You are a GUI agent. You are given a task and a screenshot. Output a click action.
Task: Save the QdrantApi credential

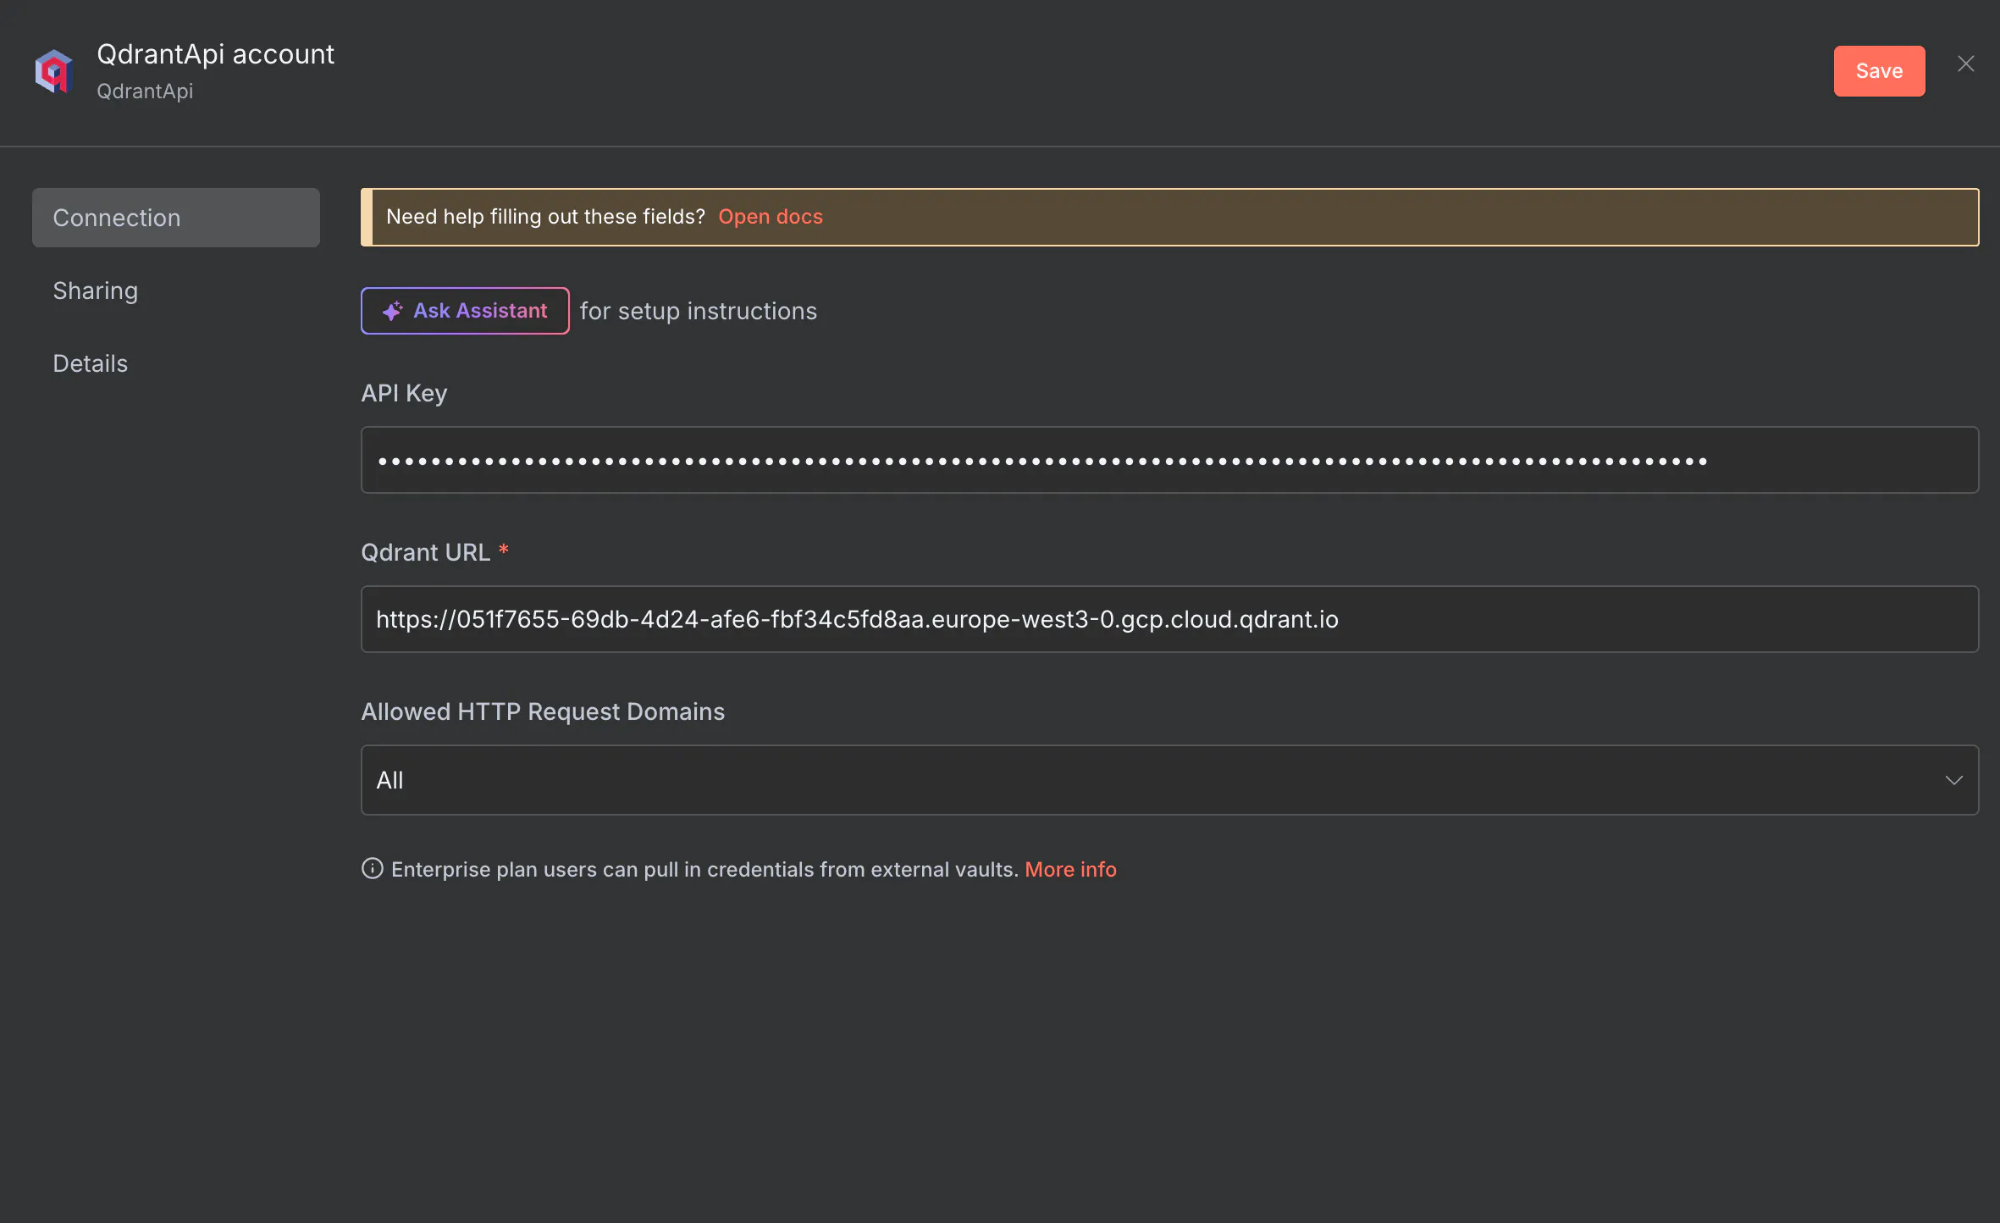(1879, 71)
